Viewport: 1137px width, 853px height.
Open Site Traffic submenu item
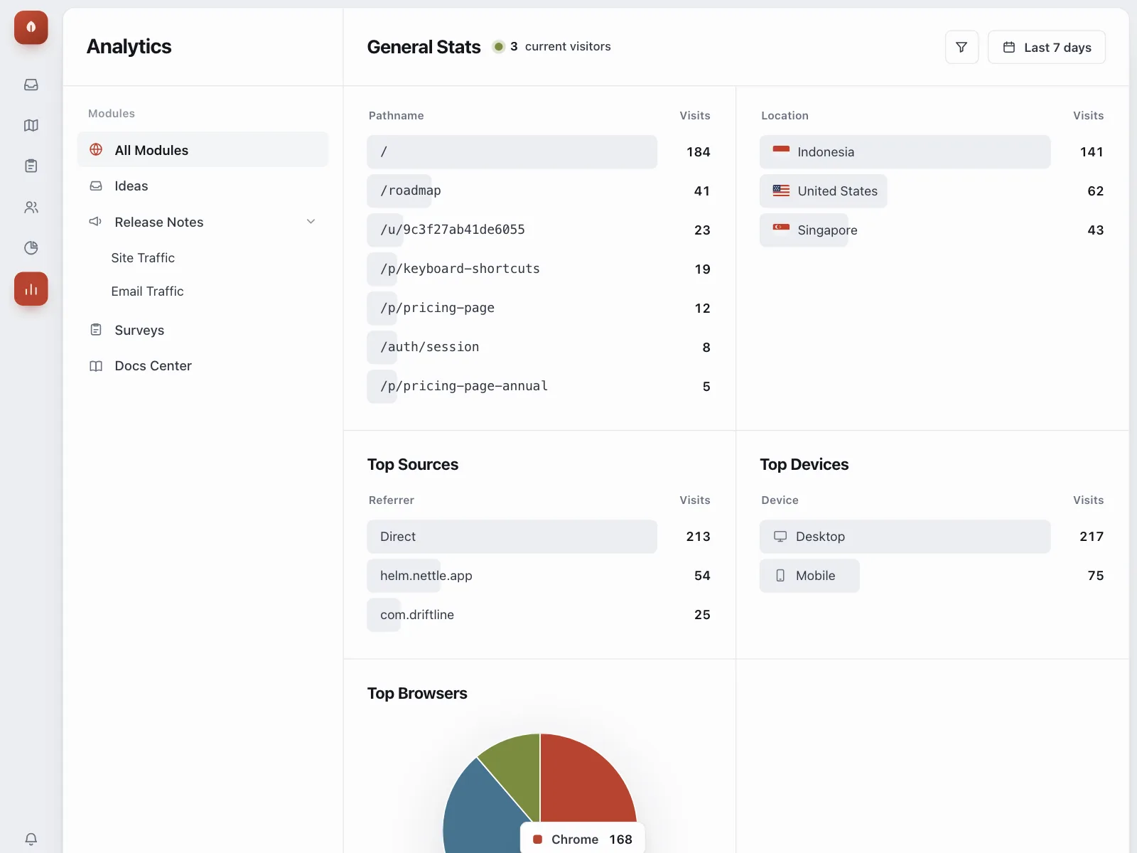pos(143,258)
